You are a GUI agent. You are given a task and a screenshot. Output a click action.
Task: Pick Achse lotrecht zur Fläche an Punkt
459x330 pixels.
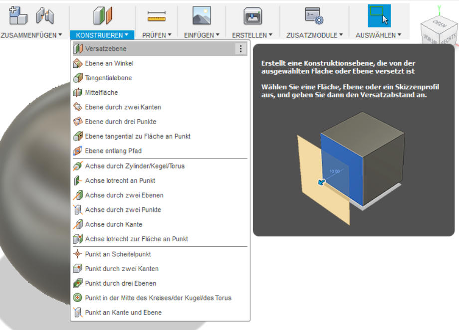(160, 239)
